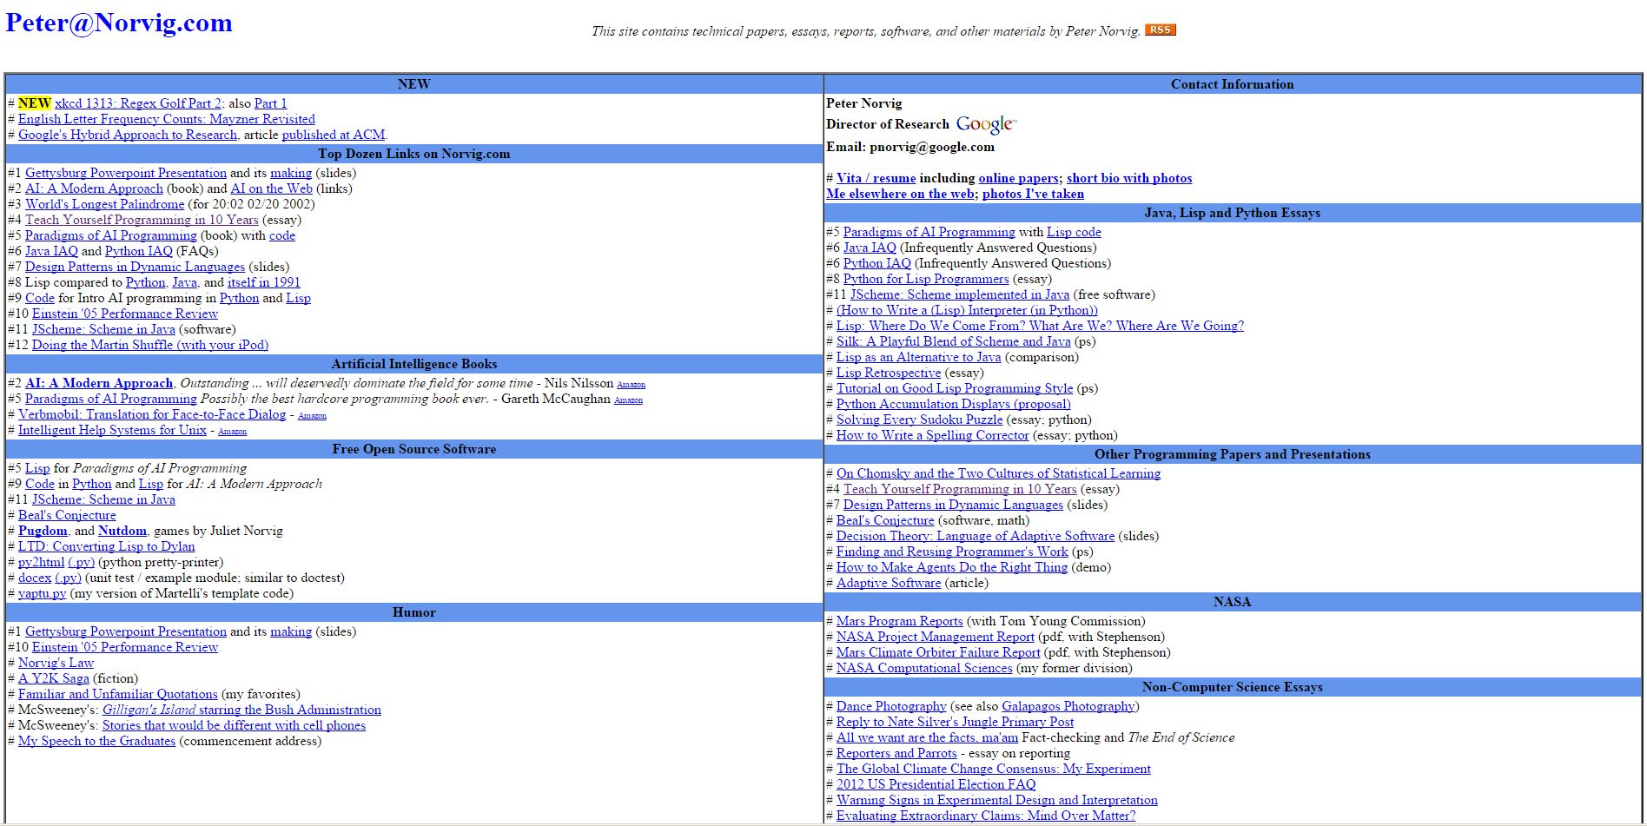Open the Dance Photography link
This screenshot has width=1647, height=826.
[x=890, y=706]
